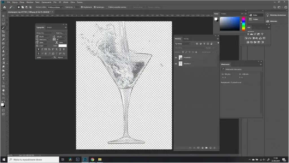Click the hue spectrum bar in Kolor panel
Viewport: 289px width, 163px height.
243,24
